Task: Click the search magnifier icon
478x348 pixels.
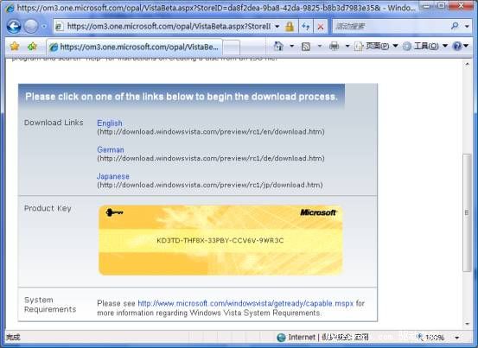Action: pos(455,26)
